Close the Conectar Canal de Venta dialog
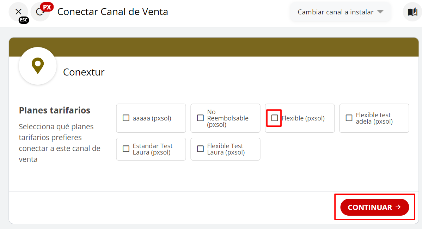 click(x=18, y=12)
